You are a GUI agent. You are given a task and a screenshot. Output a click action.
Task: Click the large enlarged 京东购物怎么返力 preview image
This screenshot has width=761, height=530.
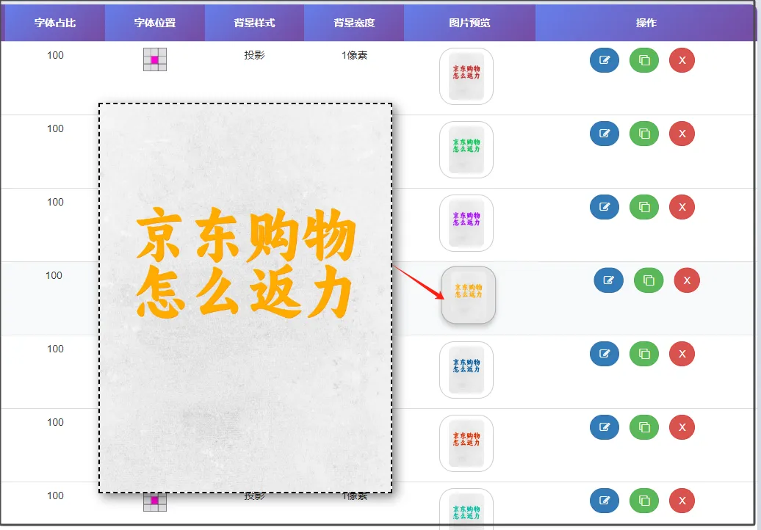point(245,298)
